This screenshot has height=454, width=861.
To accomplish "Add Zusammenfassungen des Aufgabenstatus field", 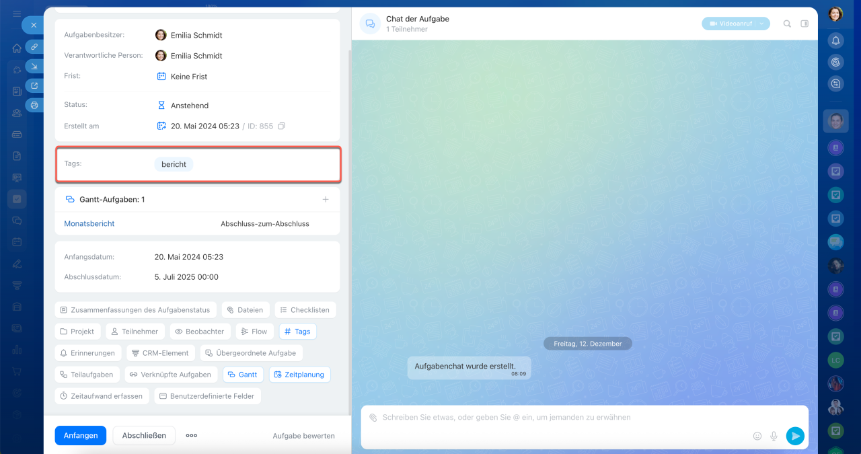I will coord(136,310).
